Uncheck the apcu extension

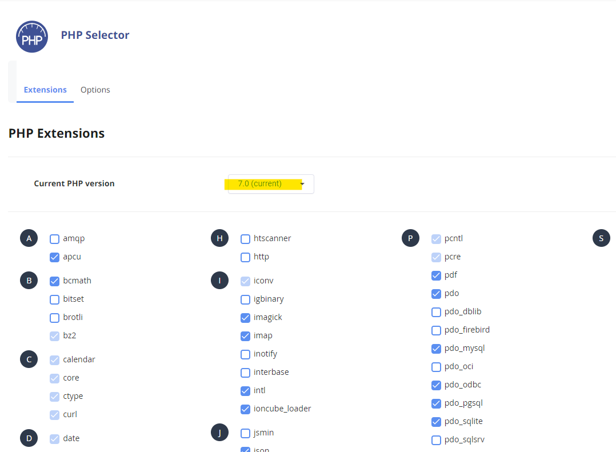(55, 257)
